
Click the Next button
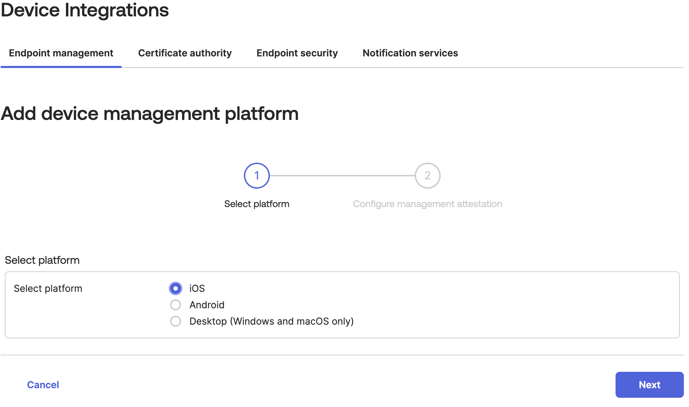649,385
